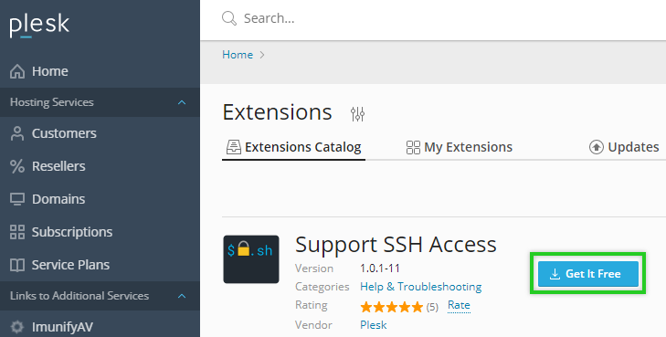Click the five-star rating
666x337 pixels.
392,307
